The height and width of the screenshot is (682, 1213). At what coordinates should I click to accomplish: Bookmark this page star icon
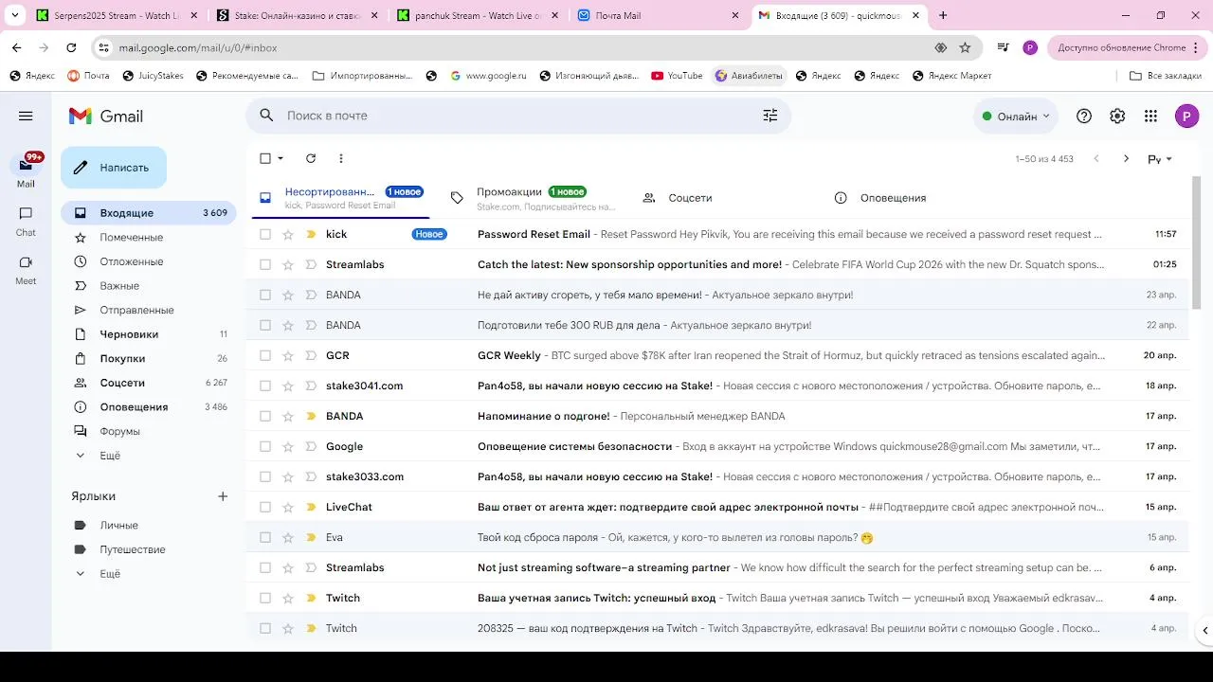pos(965,47)
